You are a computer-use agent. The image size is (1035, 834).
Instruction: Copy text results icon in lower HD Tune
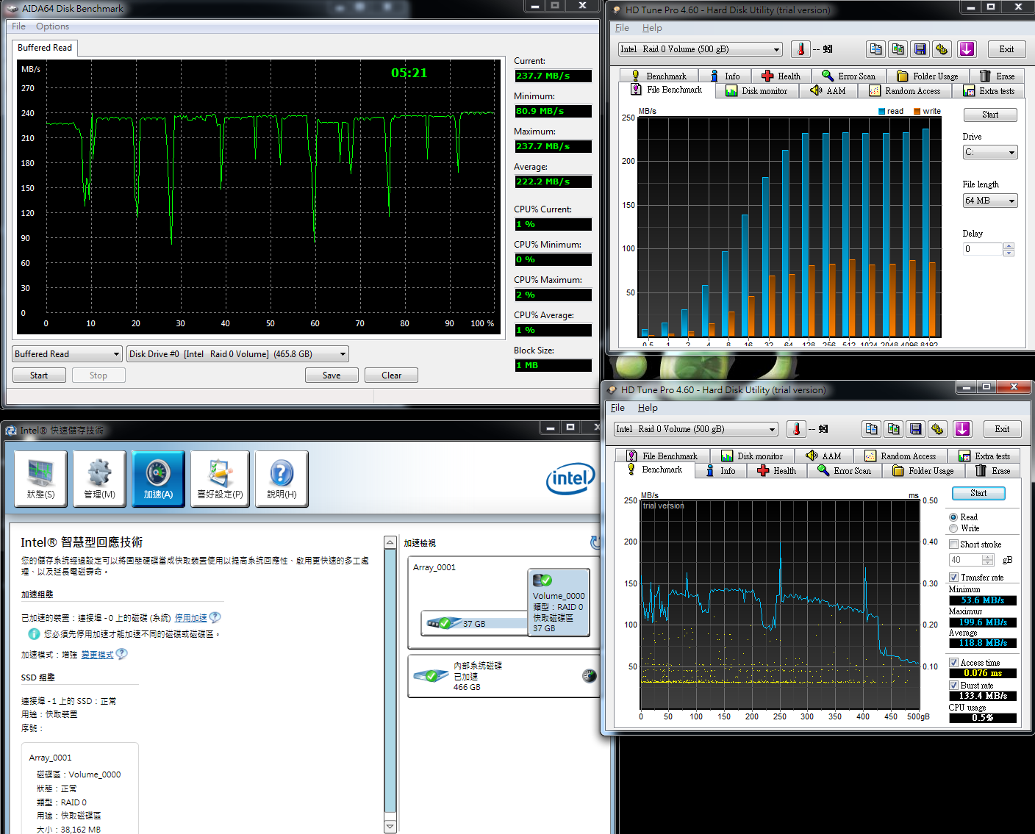click(871, 429)
